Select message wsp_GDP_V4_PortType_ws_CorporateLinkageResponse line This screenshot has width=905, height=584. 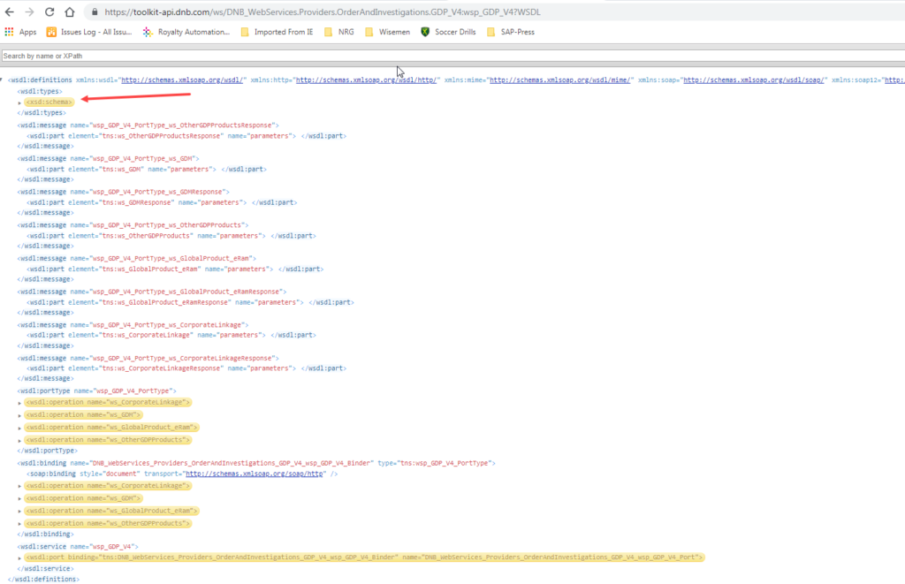(x=148, y=359)
